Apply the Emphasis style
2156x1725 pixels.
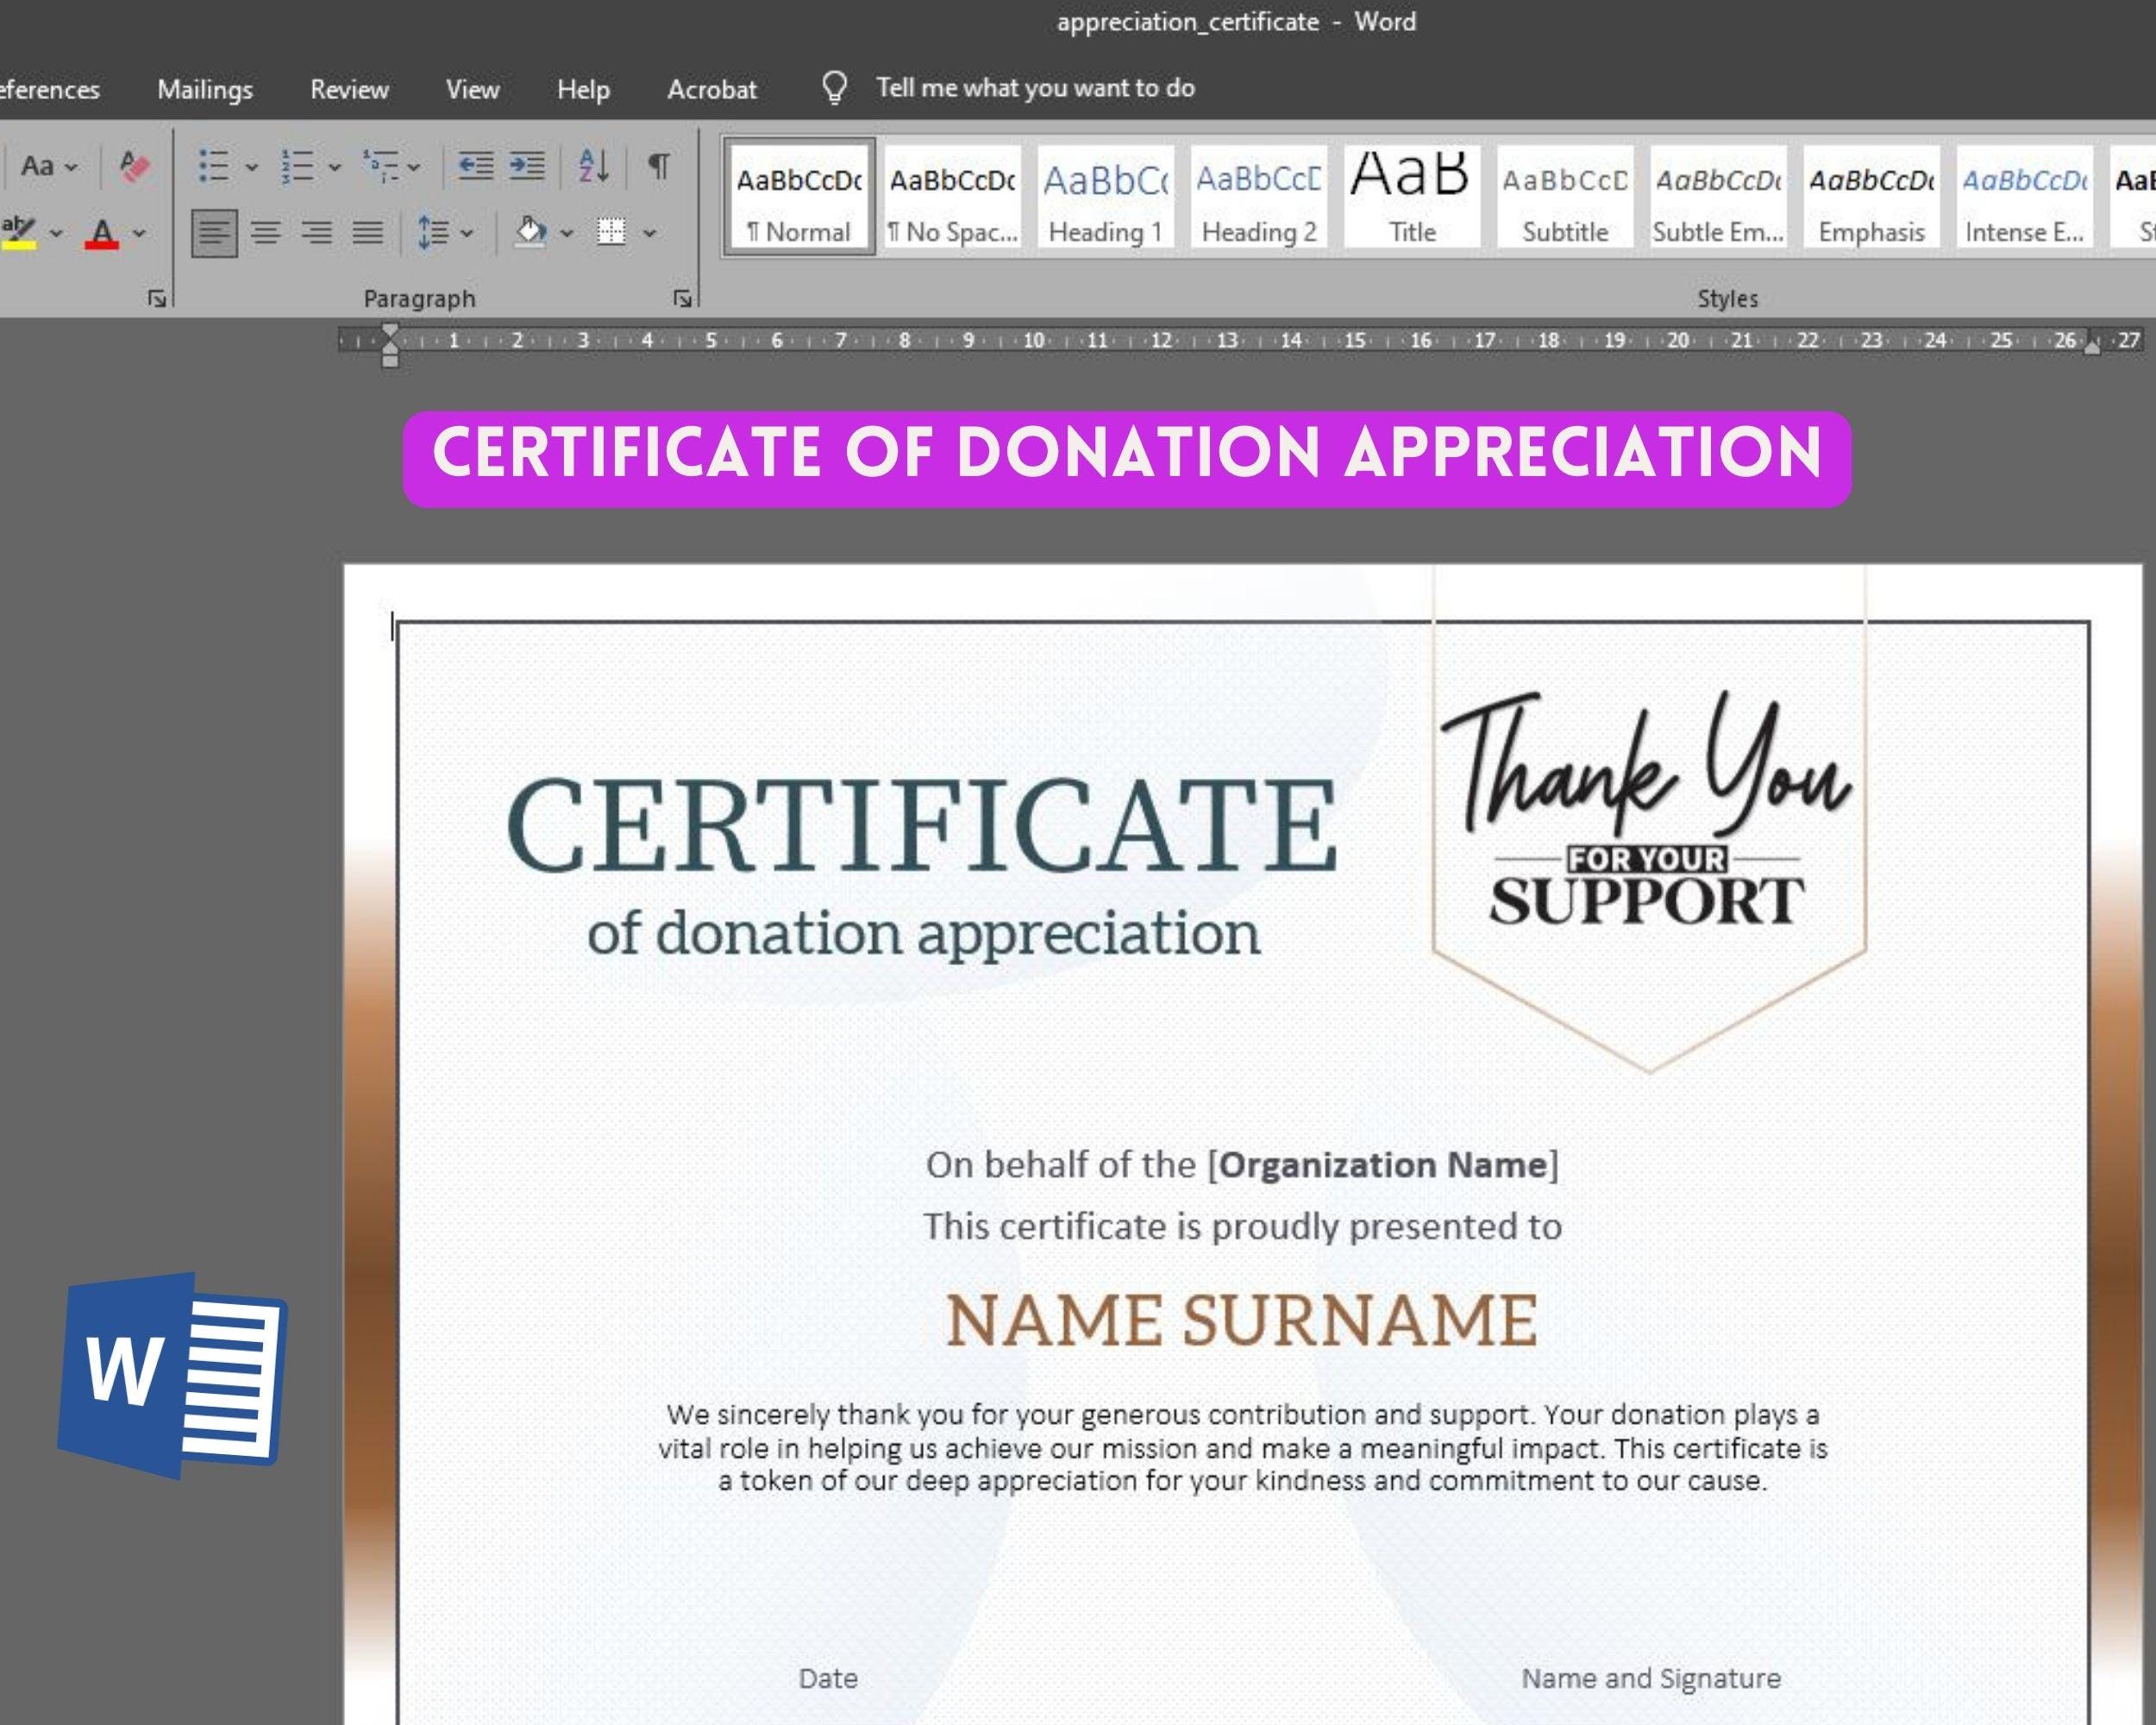(x=1871, y=197)
